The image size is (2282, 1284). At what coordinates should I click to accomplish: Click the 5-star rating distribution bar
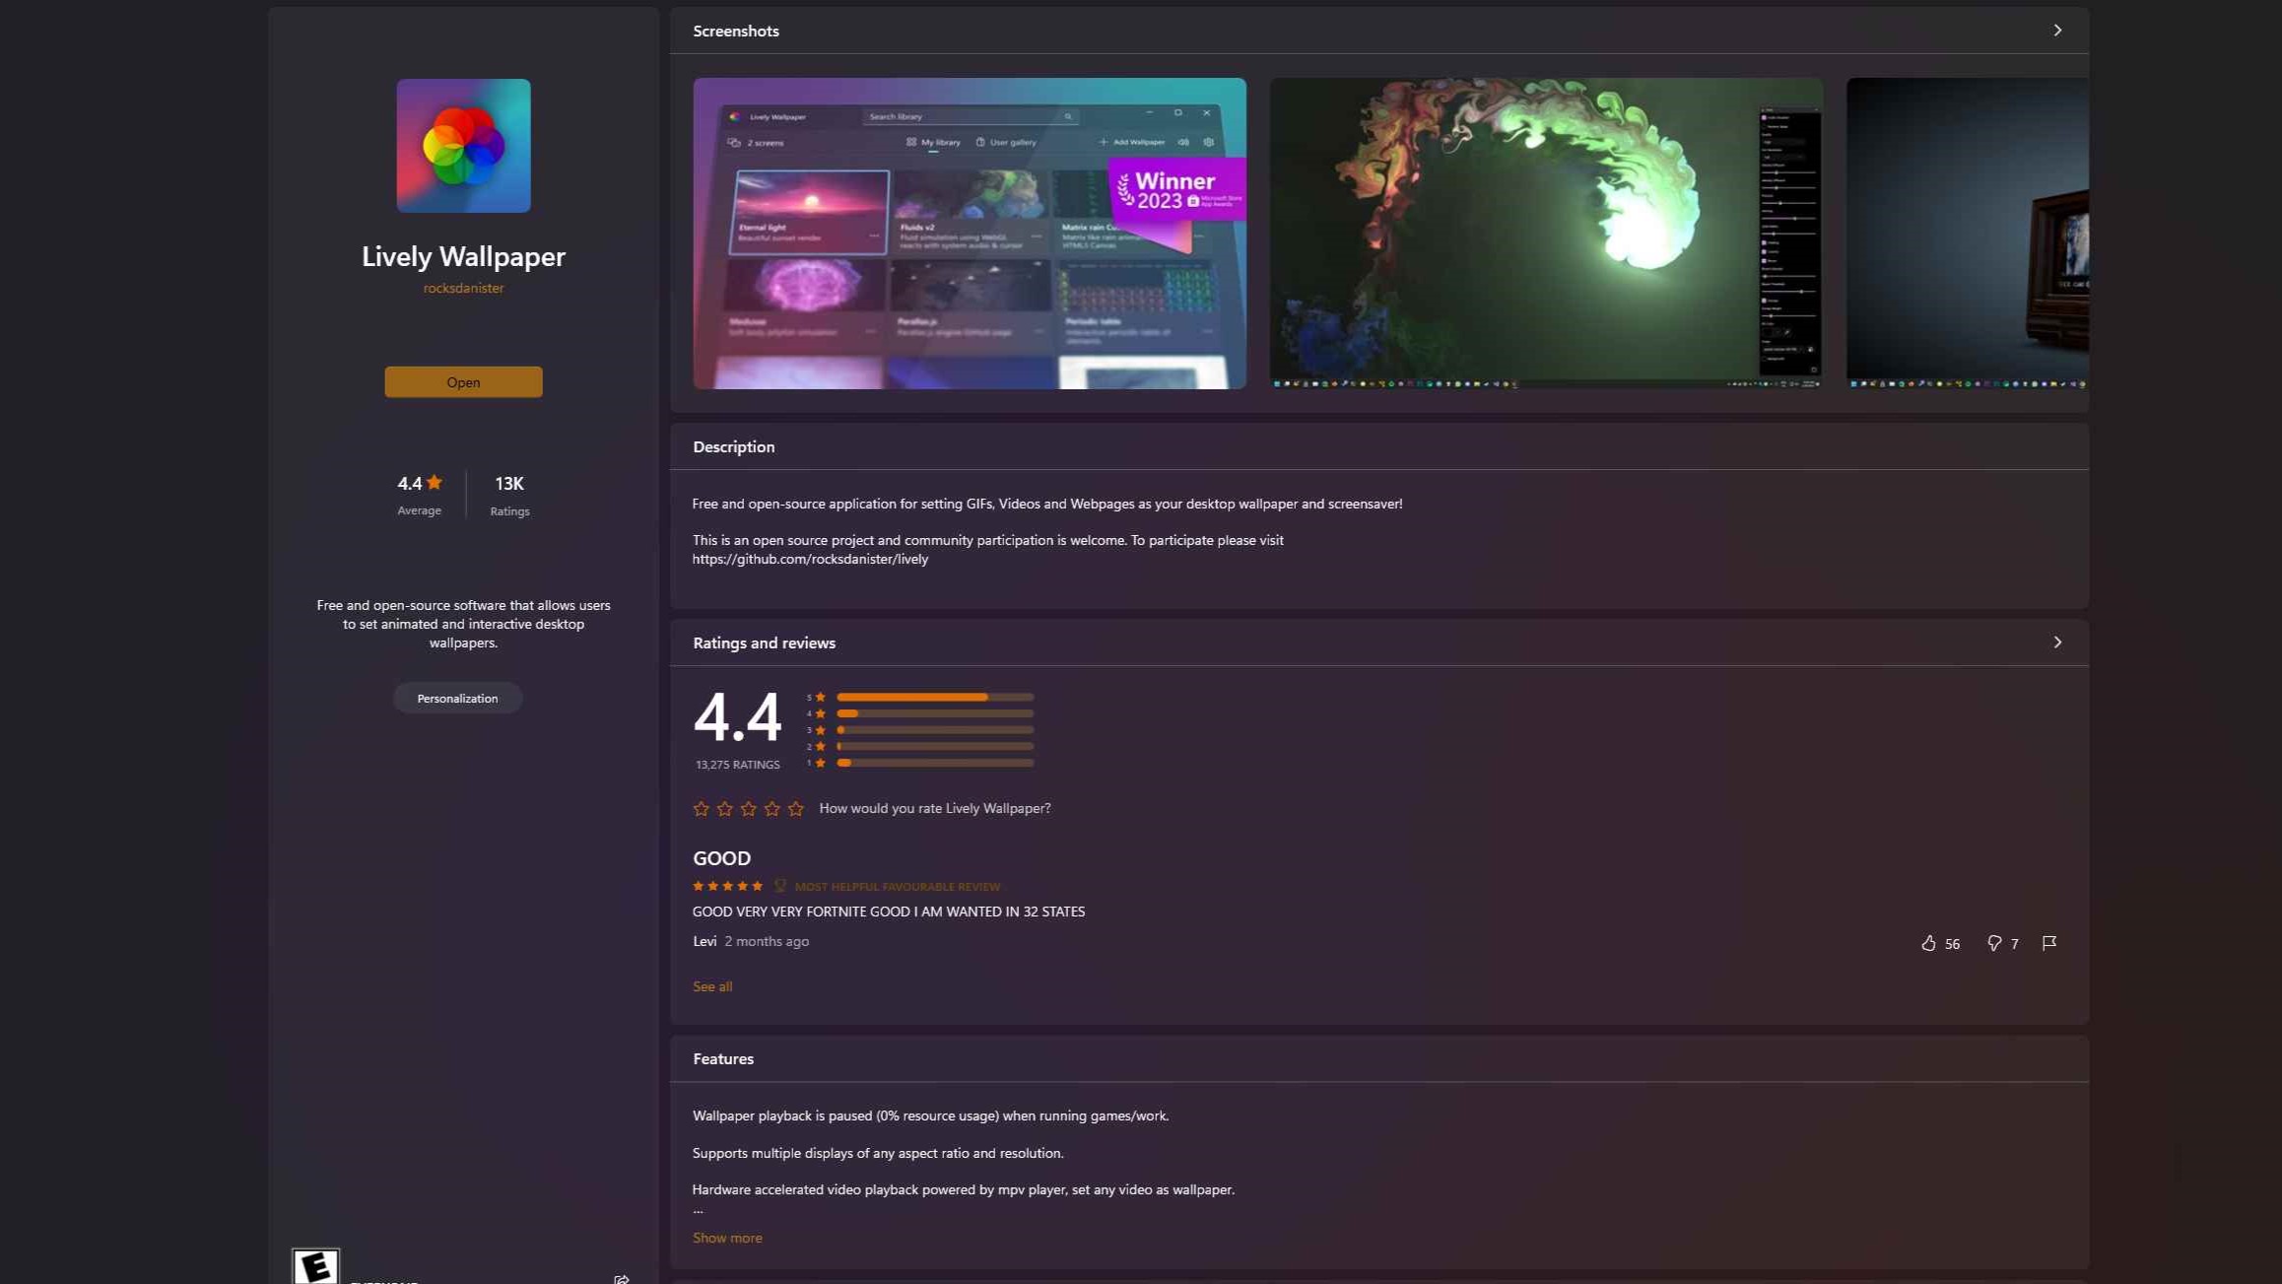pos(934,697)
